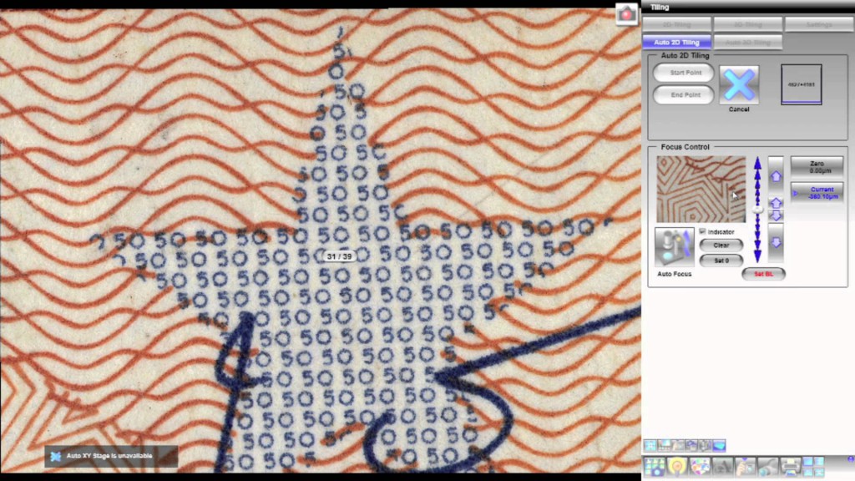Click the 31 / 39 tile counter label
Screen dimensions: 855x481
click(x=339, y=256)
